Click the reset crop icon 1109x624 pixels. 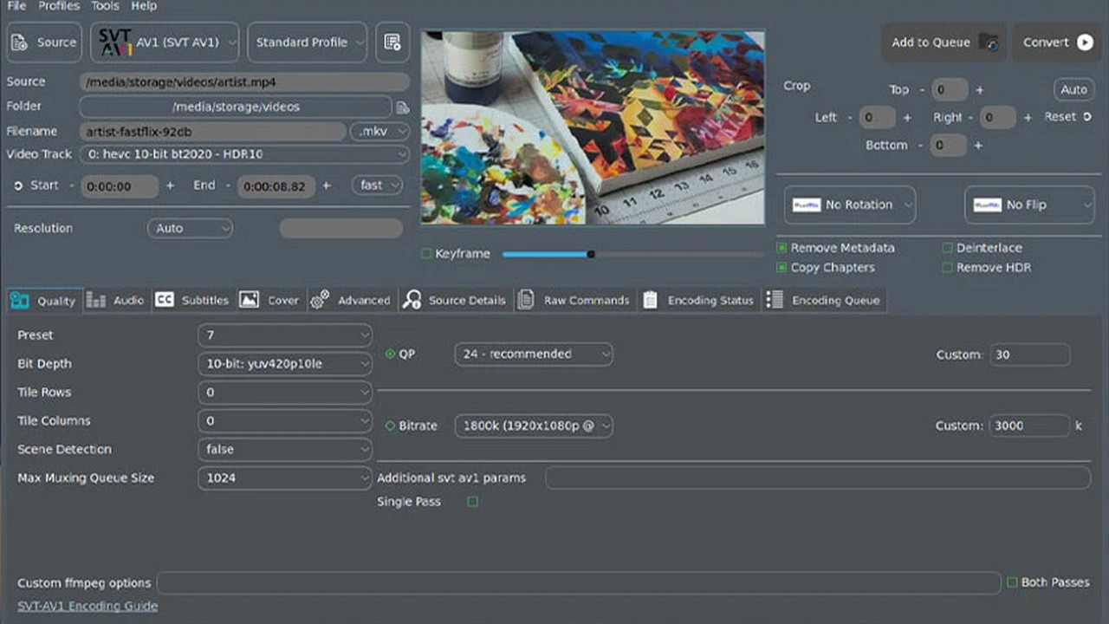tap(1087, 116)
